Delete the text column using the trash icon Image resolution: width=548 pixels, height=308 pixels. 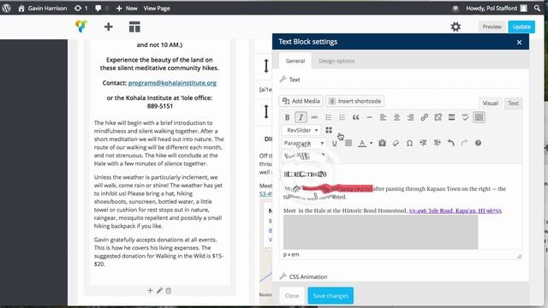(x=169, y=291)
